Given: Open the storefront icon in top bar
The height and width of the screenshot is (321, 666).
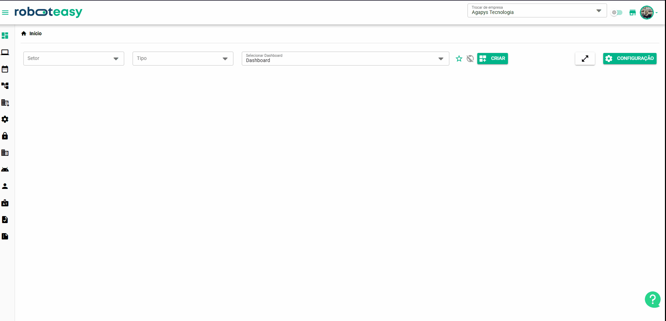Looking at the screenshot, I should [632, 13].
